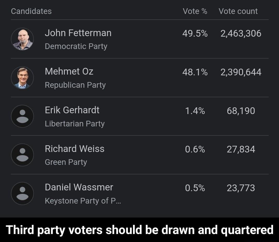Viewport: 279px width, 242px height.
Task: Open John Fetterman's candidate page
Action: point(78,33)
